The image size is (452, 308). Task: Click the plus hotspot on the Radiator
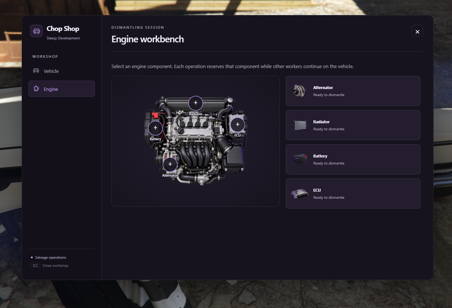[196, 103]
